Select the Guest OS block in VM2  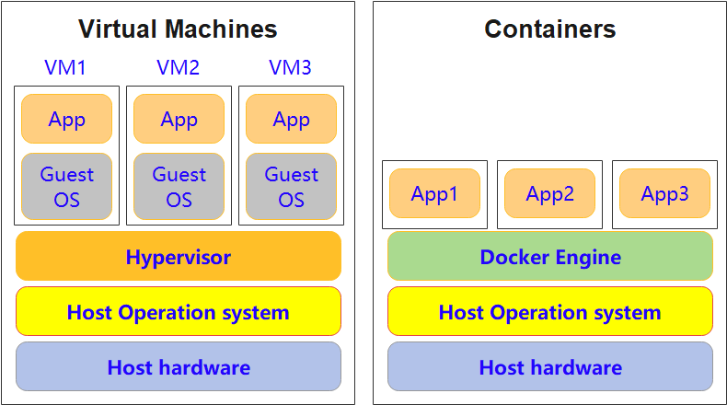pos(179,187)
